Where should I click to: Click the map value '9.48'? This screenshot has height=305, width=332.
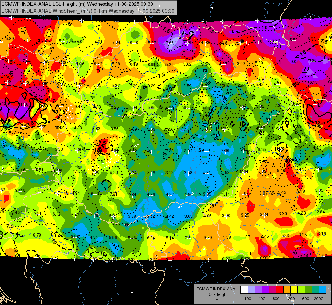(79, 106)
